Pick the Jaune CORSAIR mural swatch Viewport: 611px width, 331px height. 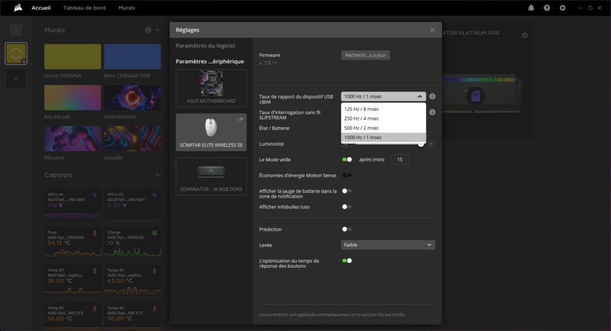(72, 57)
